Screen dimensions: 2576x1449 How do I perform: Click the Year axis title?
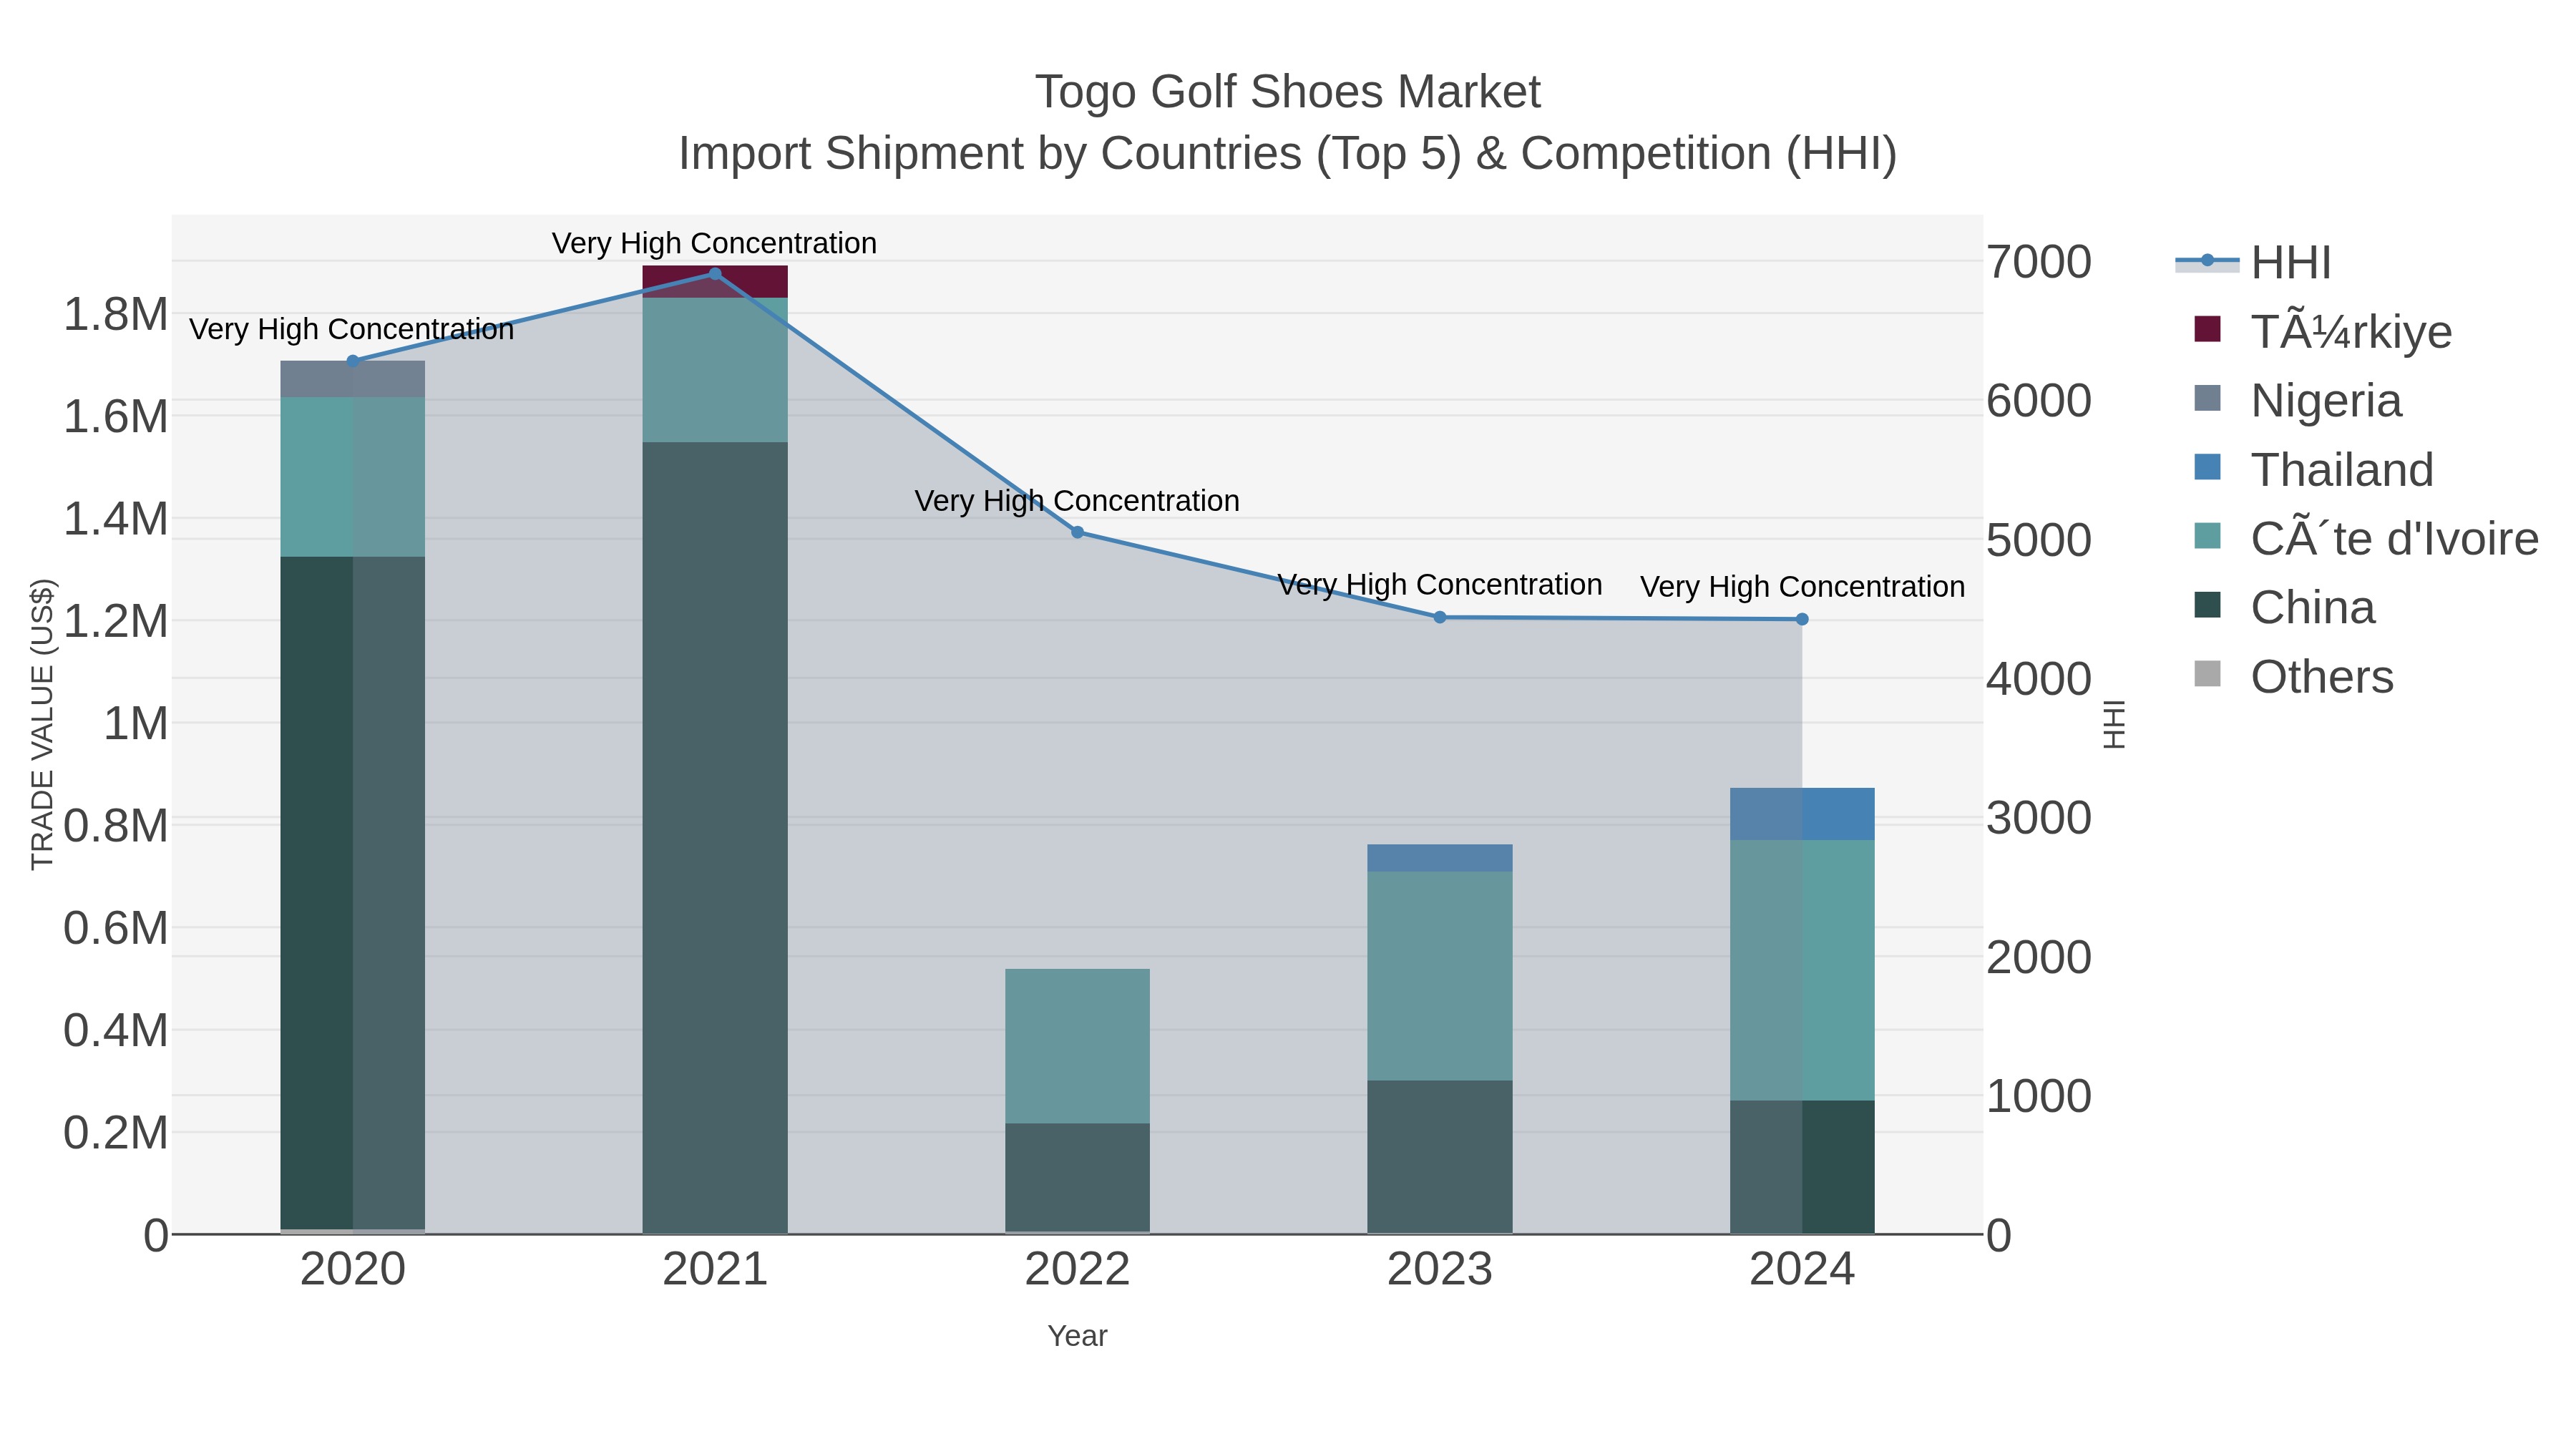coord(1077,1336)
